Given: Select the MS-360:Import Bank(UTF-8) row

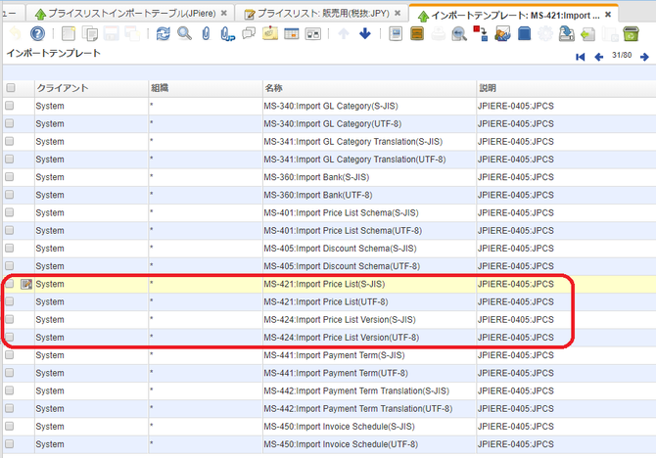Looking at the screenshot, I should tap(329, 195).
